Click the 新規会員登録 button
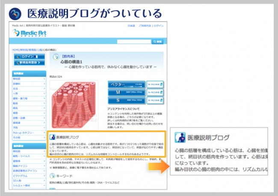278x196 pixels. pos(29,62)
